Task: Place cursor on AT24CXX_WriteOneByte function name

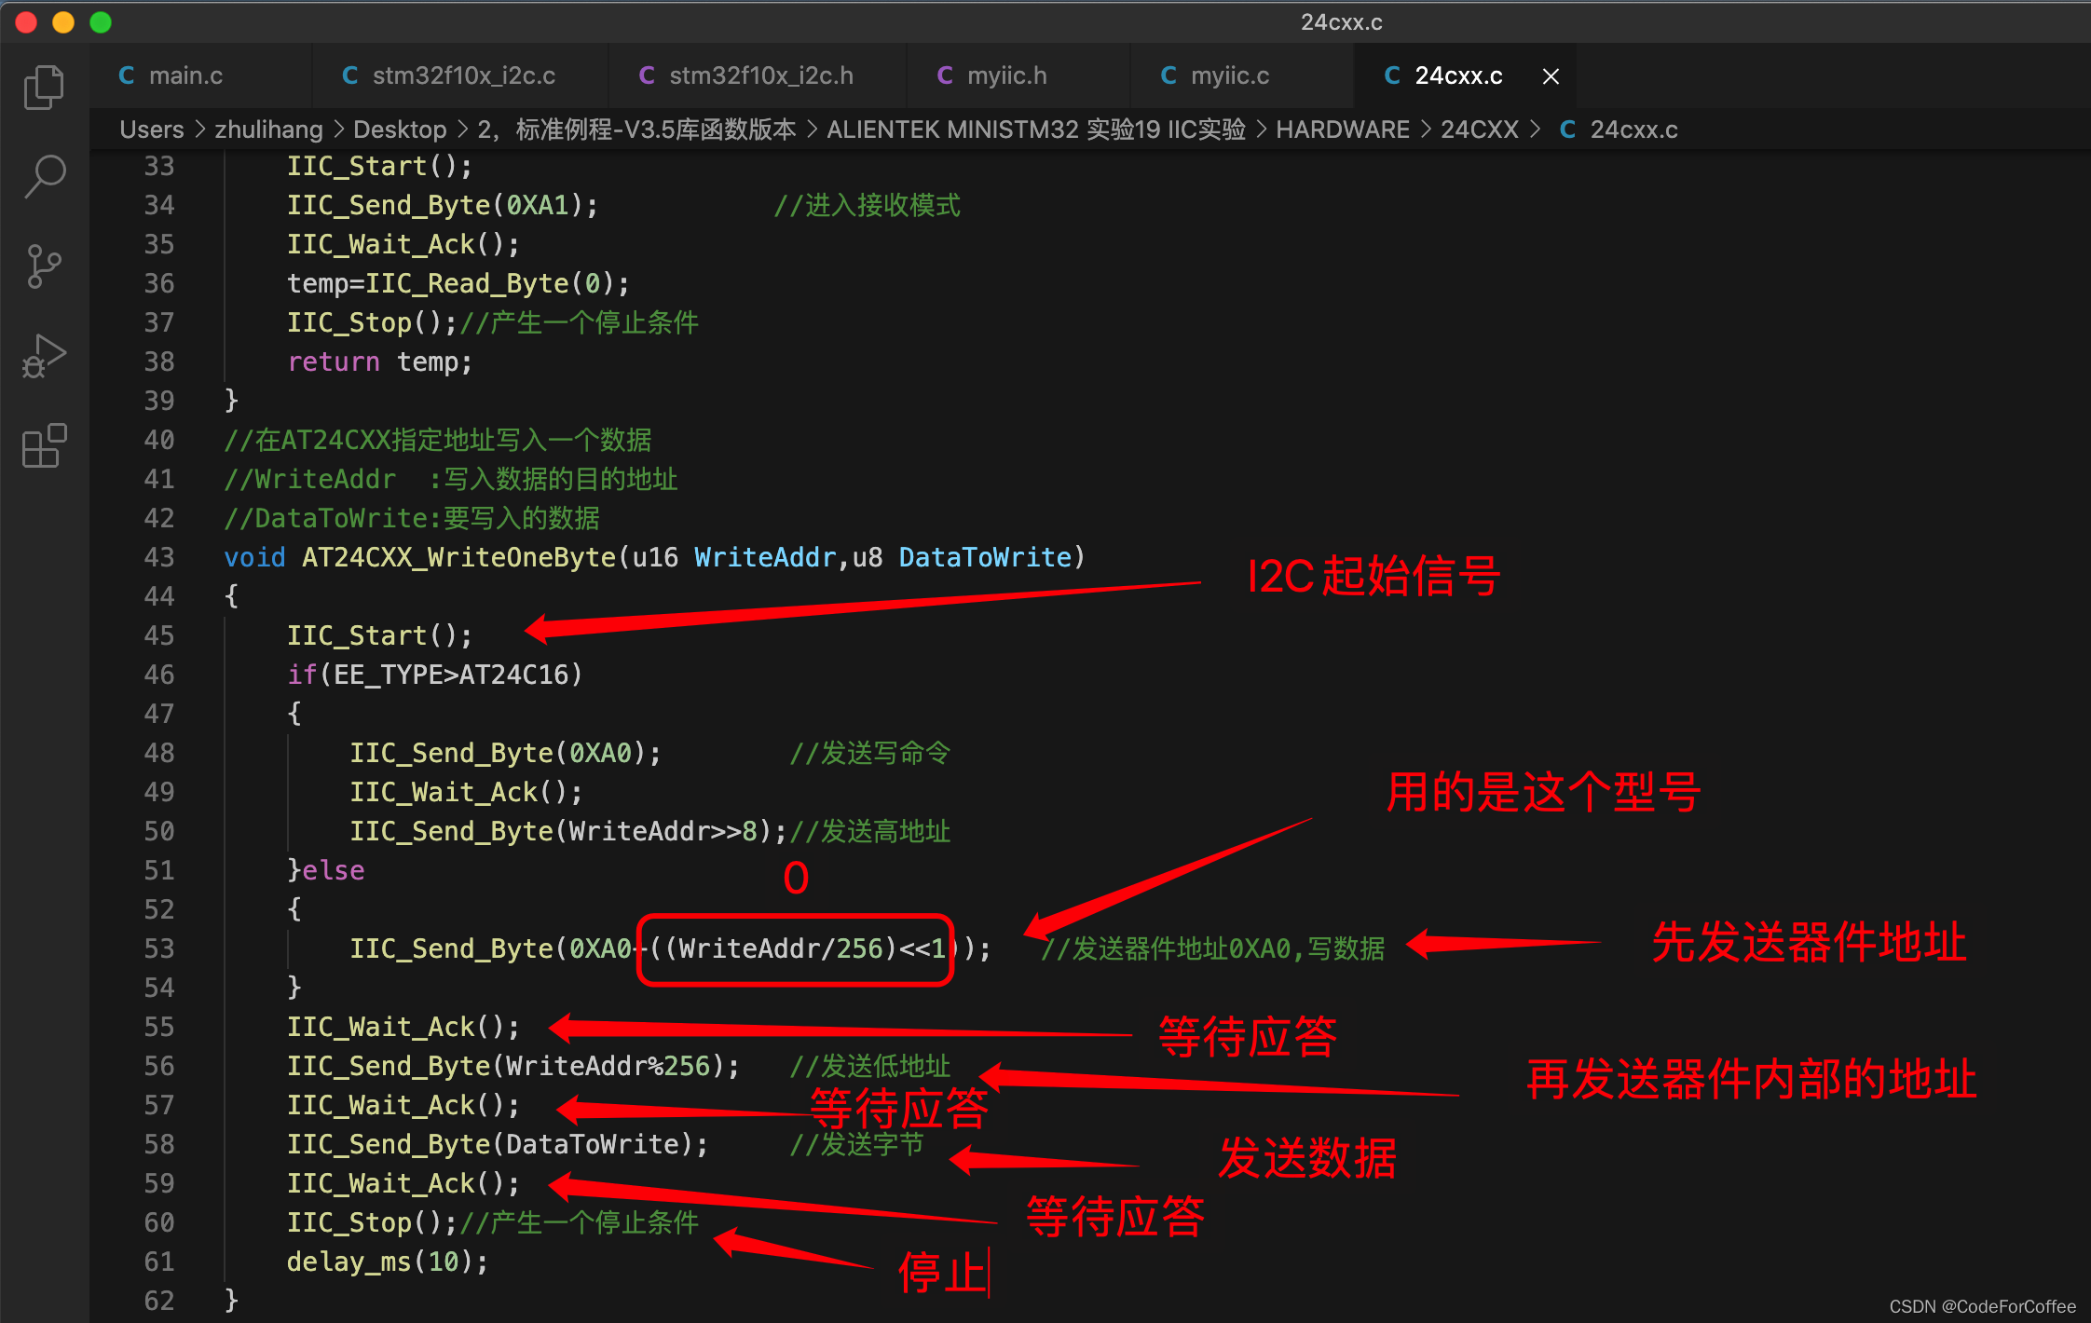Action: pyautogui.click(x=458, y=557)
